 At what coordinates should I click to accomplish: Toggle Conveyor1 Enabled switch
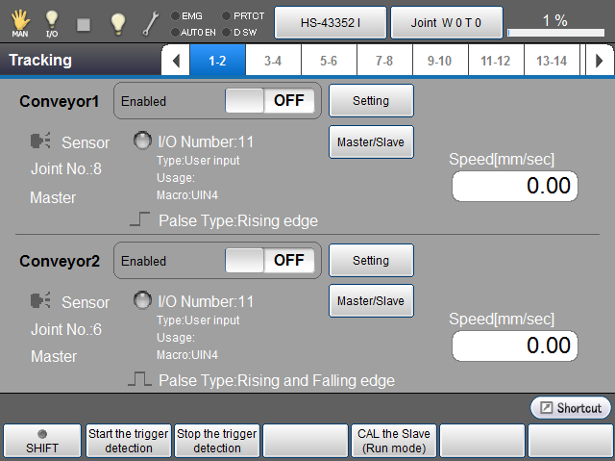pos(269,100)
